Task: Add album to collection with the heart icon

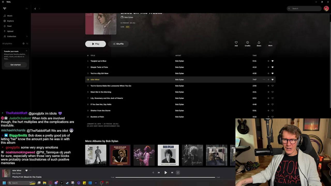Action: [x=236, y=44]
